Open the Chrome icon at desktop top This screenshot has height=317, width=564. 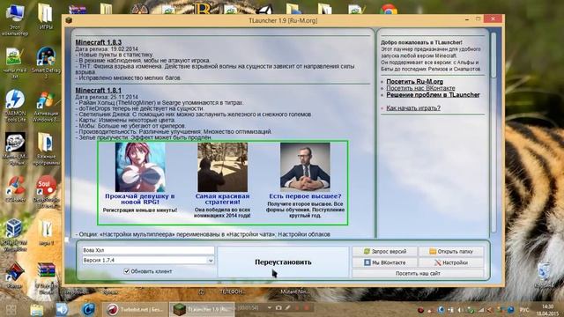(389, 10)
